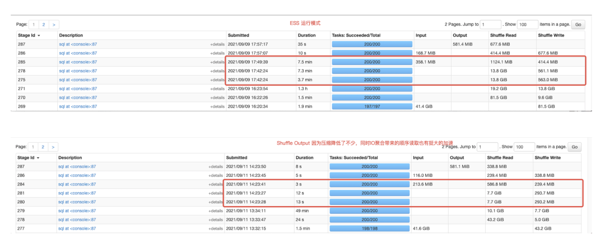The width and height of the screenshot is (605, 252).
Task: Click the 197/197 progress bar of stage 269
Action: (372, 106)
